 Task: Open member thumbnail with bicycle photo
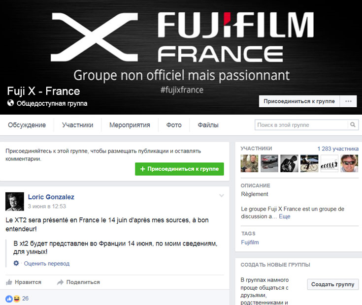tap(309, 163)
